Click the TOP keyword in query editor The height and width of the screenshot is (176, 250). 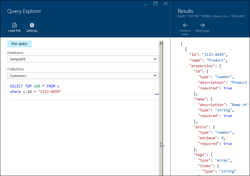[x=29, y=86]
